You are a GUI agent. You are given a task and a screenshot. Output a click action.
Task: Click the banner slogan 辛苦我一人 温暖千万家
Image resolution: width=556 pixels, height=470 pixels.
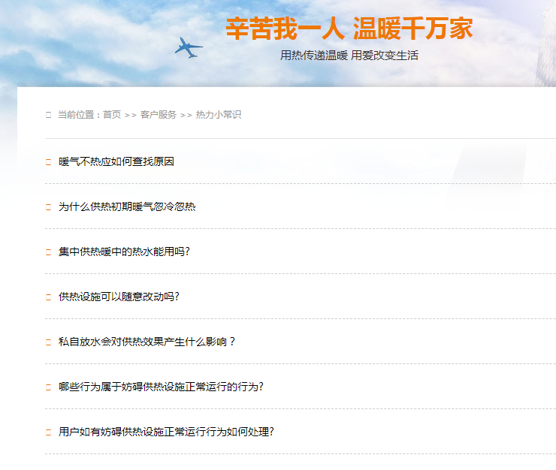[x=349, y=29]
